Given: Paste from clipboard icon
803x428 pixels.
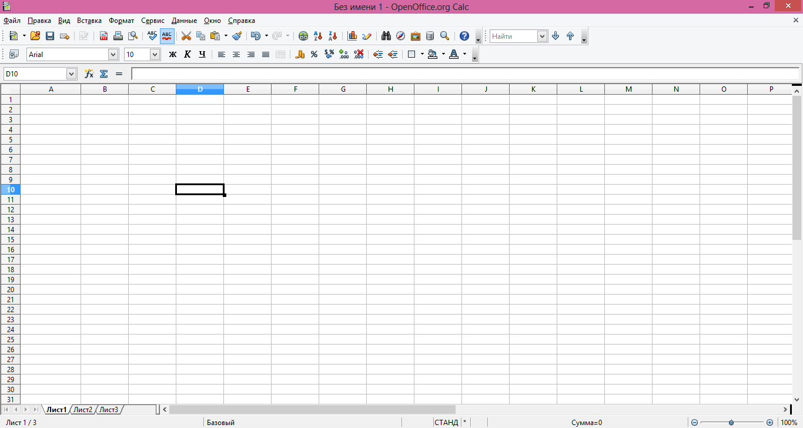Looking at the screenshot, I should click(215, 36).
